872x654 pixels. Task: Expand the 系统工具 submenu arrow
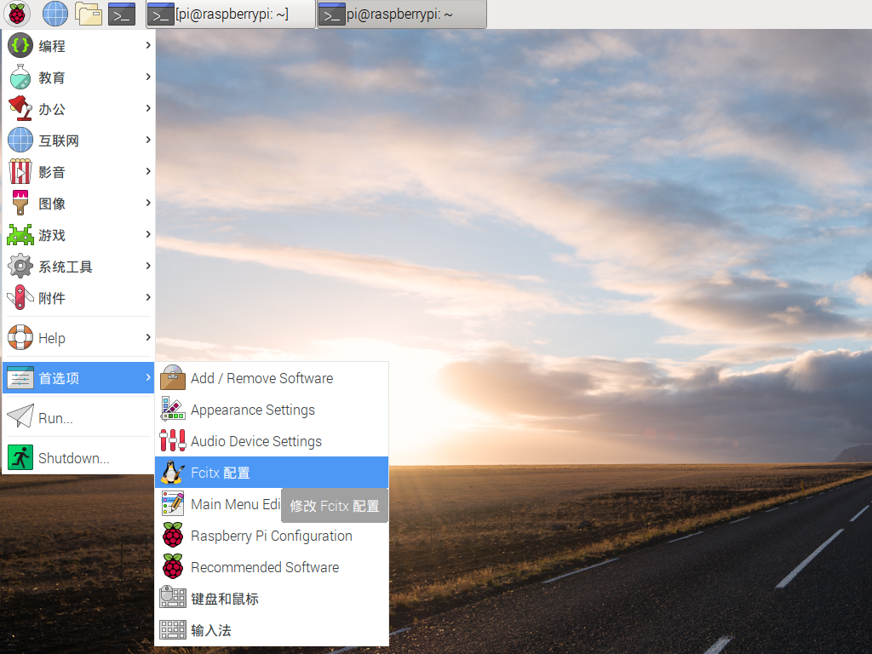coord(148,266)
